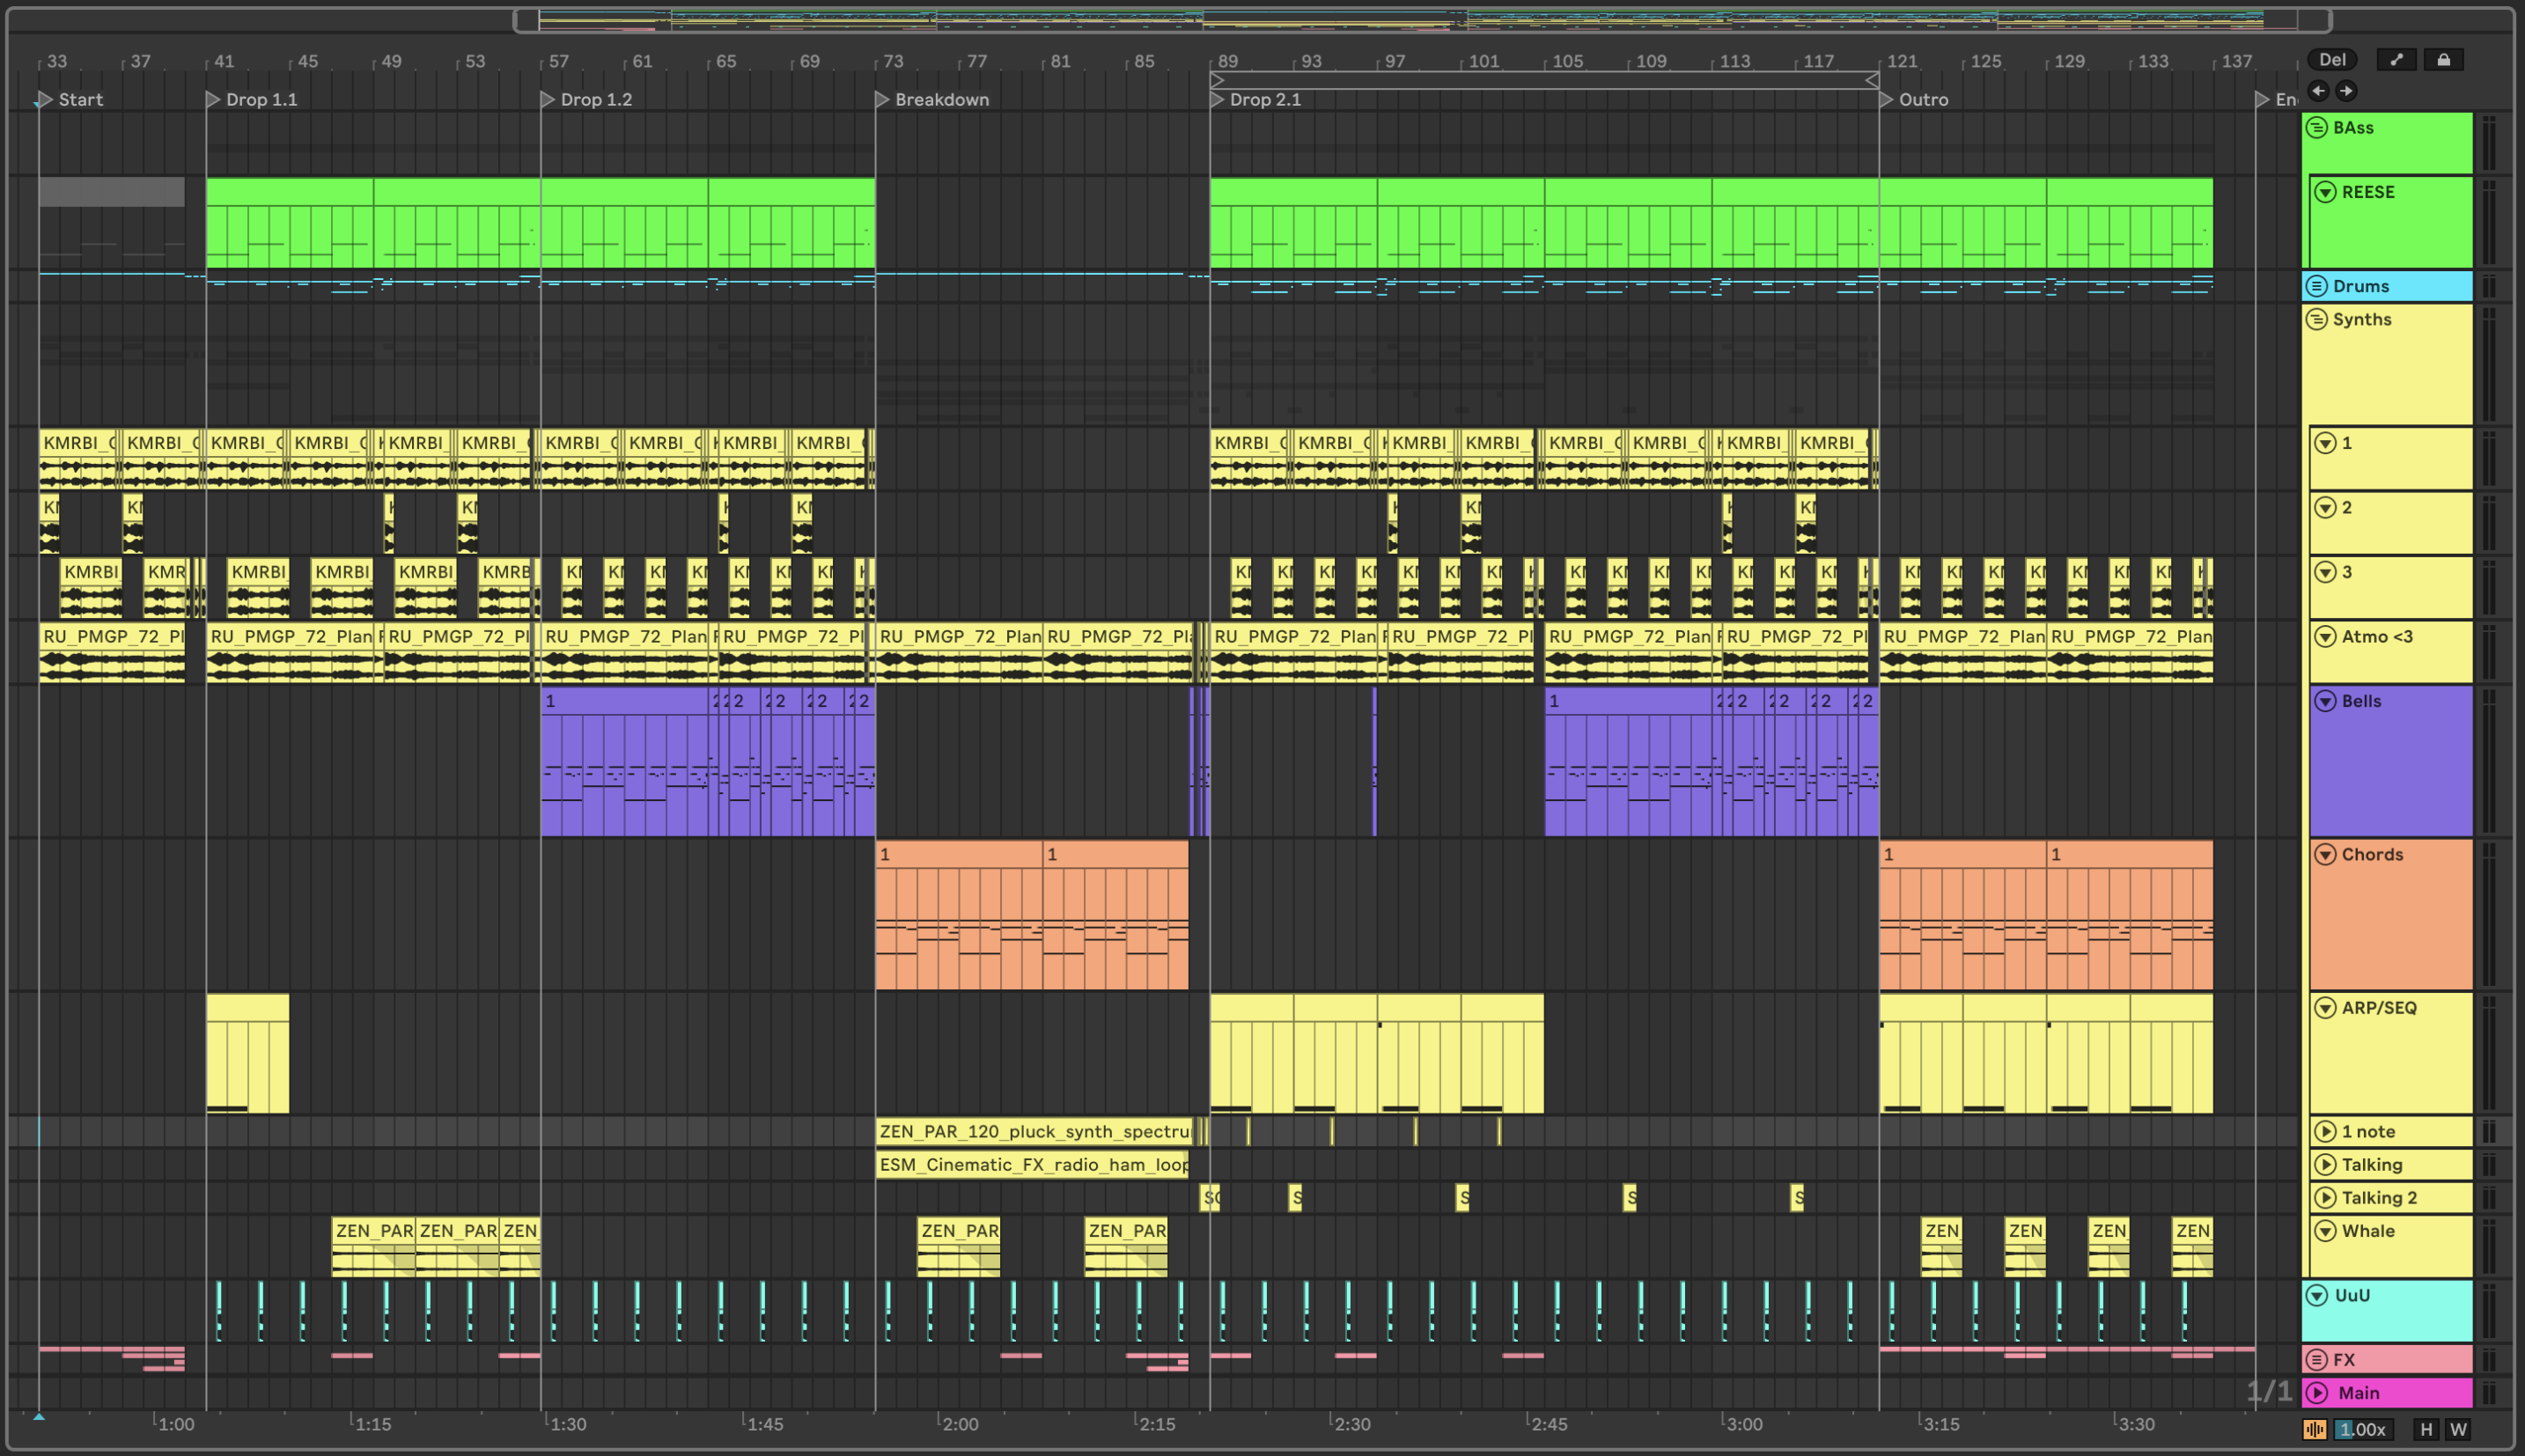The height and width of the screenshot is (1456, 2525).
Task: Click the Drums track level meter
Action: pos(2489,286)
